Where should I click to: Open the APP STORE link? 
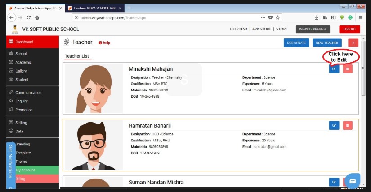click(262, 29)
